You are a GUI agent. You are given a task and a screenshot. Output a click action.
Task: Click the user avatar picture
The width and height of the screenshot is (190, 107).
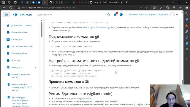[x=172, y=15]
